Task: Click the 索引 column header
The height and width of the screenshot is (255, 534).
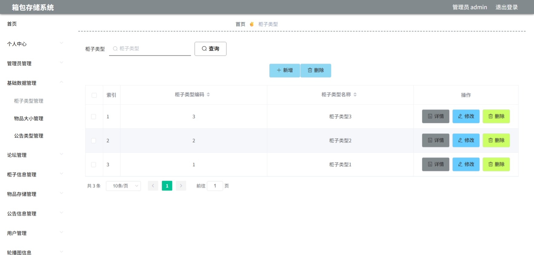Action: click(111, 95)
